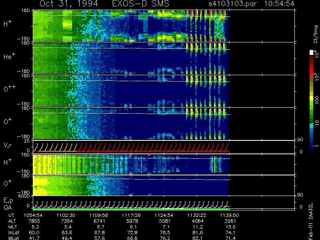This screenshot has width=320, height=240.
Task: Click the 'MLT' row label
Action: (12, 227)
